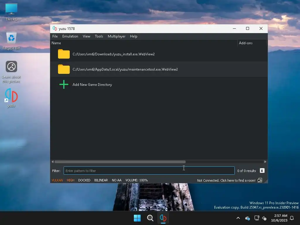Image resolution: width=300 pixels, height=225 pixels.
Task: Select the AppData/Local/yuzu/maintenancetool.exe.WebView2 directory row
Action: (x=159, y=69)
